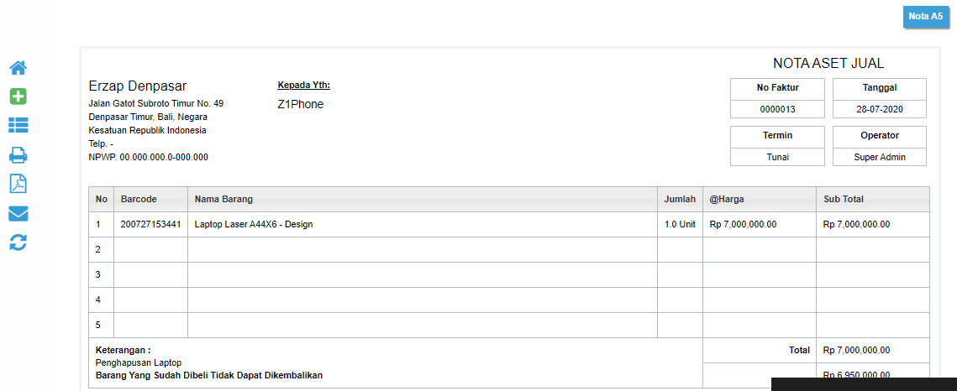The image size is (957, 391).
Task: Send invoice via the envelope icon
Action: [x=18, y=214]
